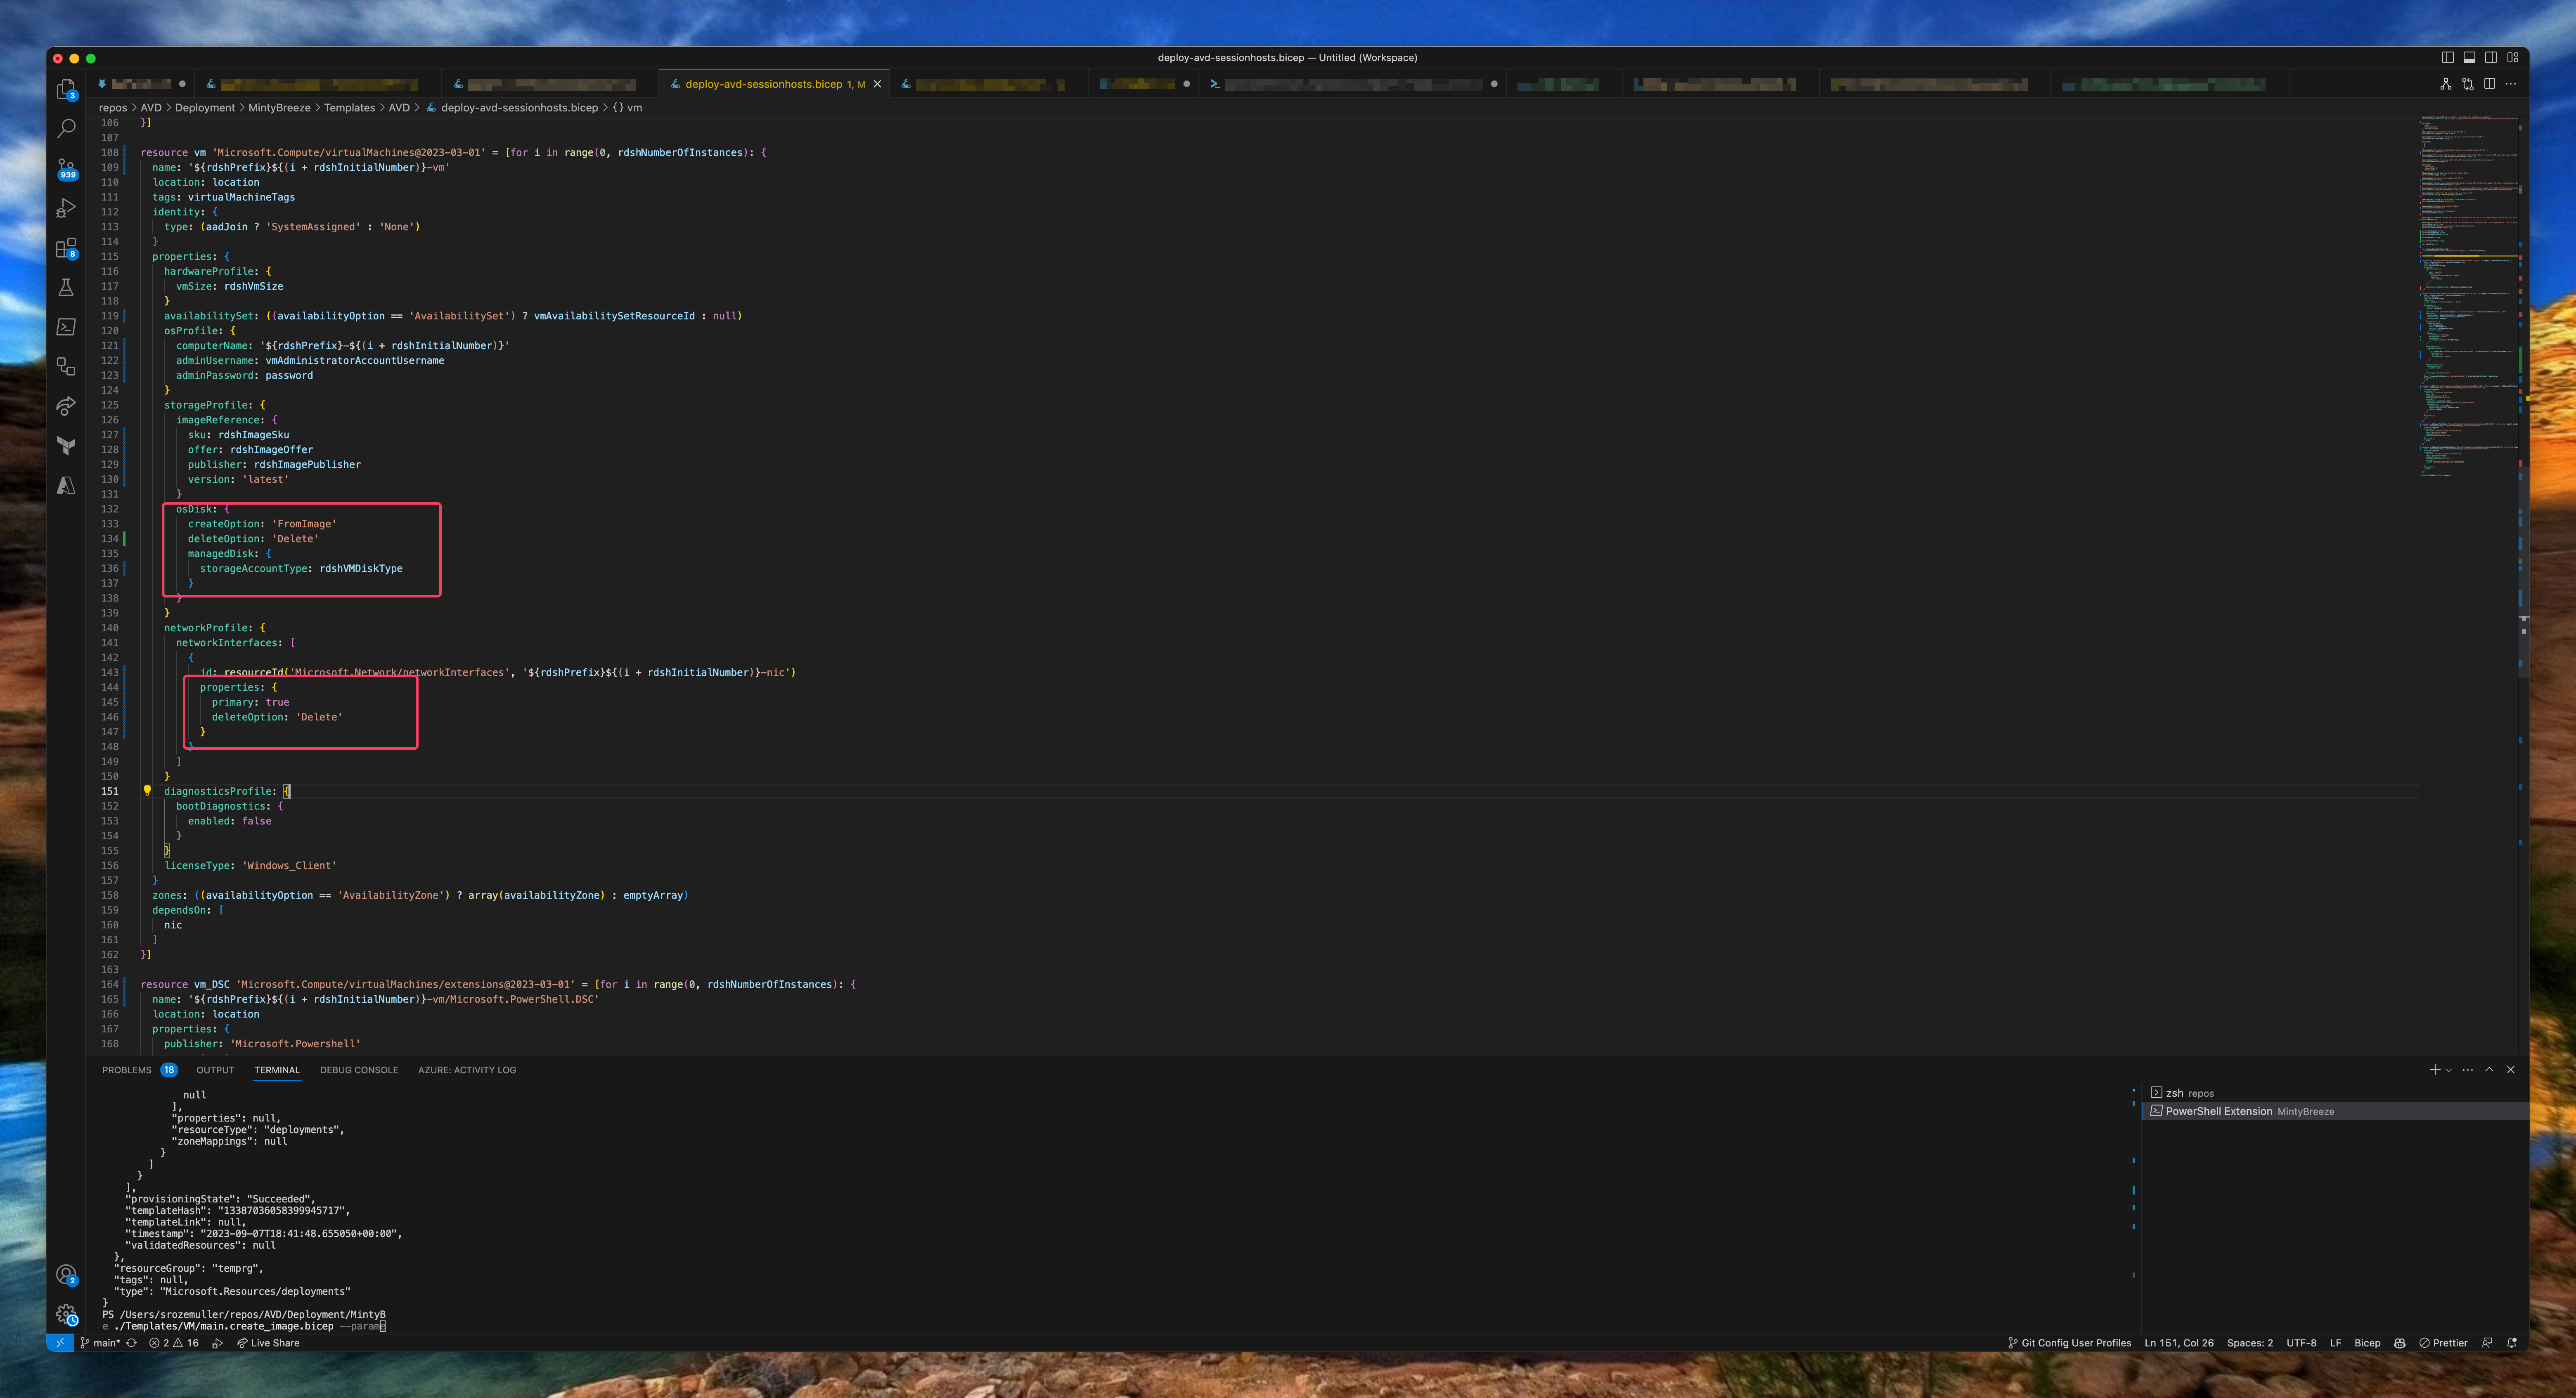The image size is (2576, 1398).
Task: Click lightbulb code action on line 151
Action: pyautogui.click(x=147, y=791)
